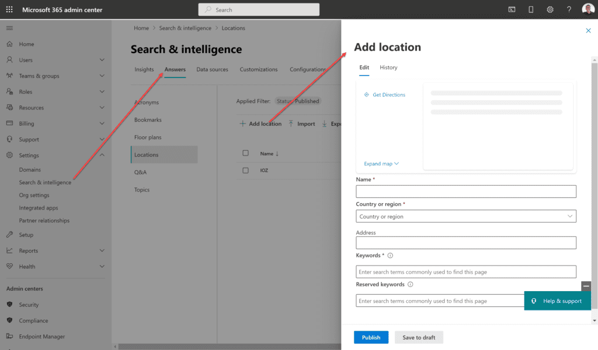The width and height of the screenshot is (598, 350).
Task: Click the Roles icon in sidebar
Action: (x=9, y=91)
